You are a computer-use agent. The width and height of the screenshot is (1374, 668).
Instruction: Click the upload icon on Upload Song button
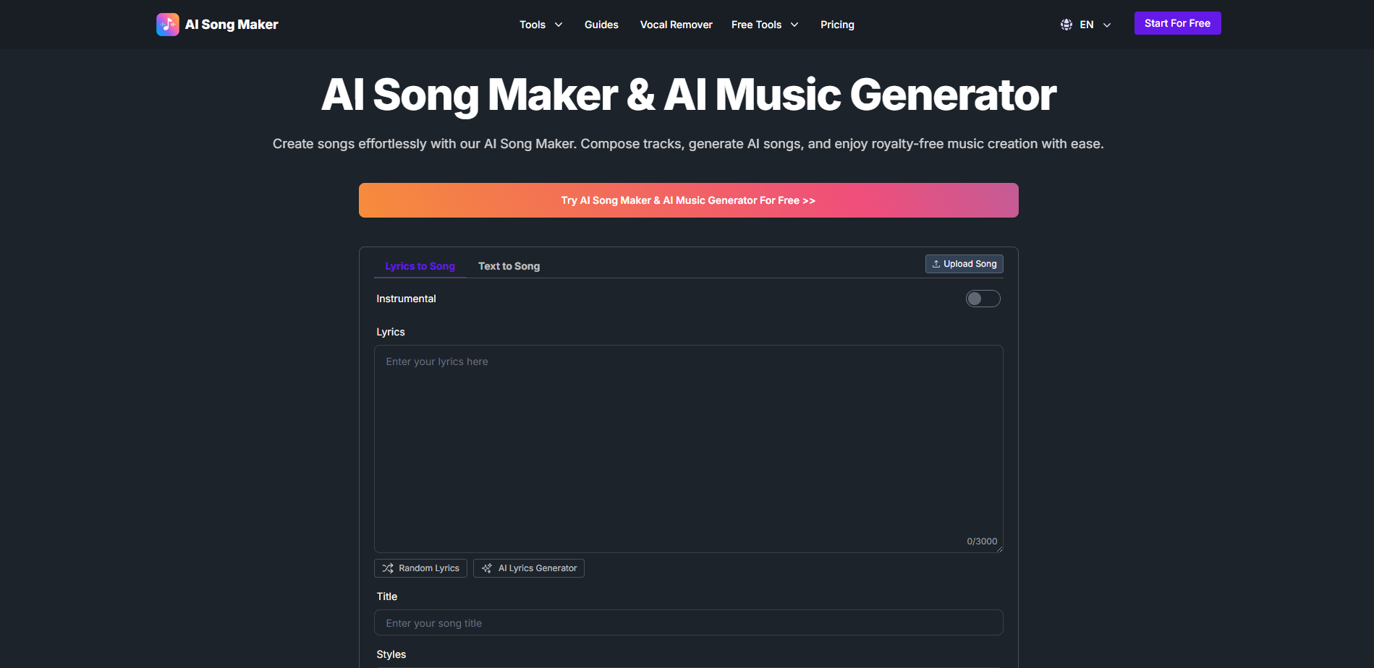(x=936, y=263)
